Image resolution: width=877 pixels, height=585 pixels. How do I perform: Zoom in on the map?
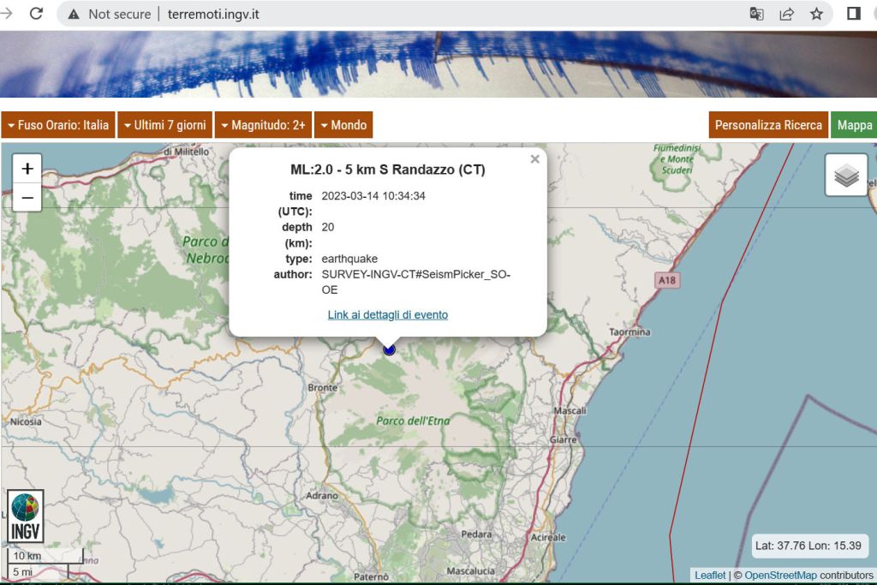pyautogui.click(x=27, y=169)
